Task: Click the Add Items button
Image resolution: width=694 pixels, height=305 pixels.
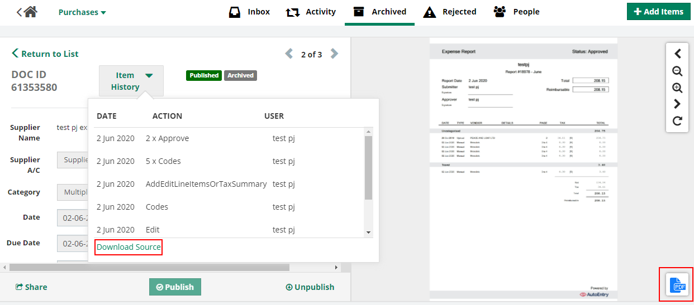Action: (658, 12)
